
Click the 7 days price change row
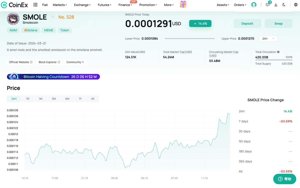click(x=265, y=121)
